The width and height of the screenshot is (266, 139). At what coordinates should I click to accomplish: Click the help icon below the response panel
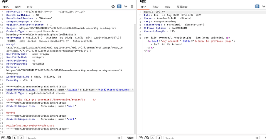coord(141,137)
